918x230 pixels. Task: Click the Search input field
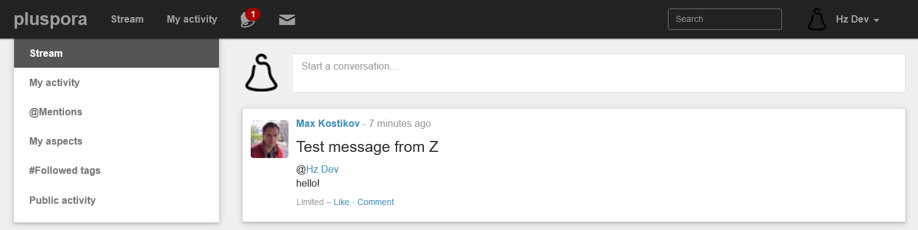725,19
